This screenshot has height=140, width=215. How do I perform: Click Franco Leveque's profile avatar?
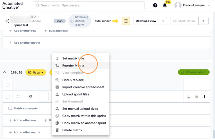[x=178, y=5]
